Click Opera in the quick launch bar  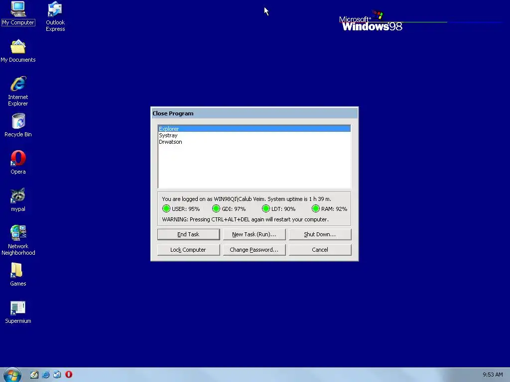click(x=69, y=375)
